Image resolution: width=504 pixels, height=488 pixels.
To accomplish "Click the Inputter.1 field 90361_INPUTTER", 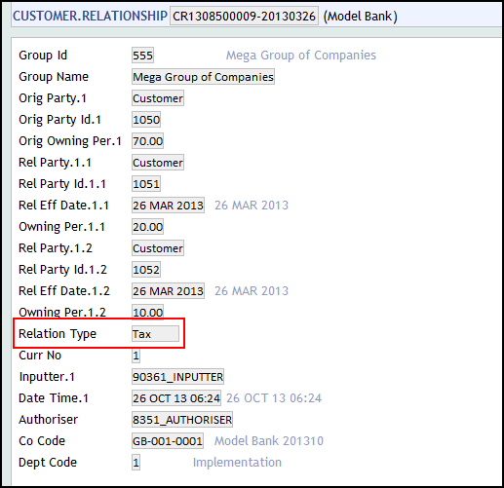I will (177, 377).
